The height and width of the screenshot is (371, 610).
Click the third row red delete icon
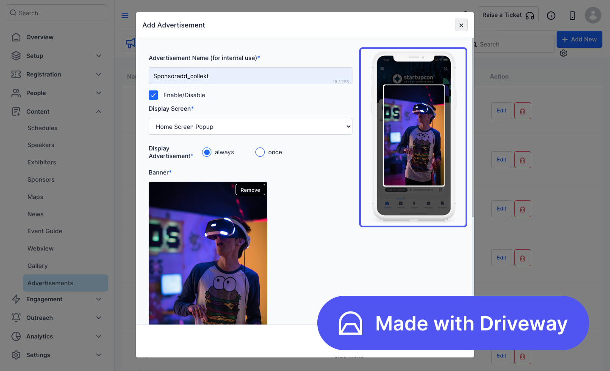[523, 209]
